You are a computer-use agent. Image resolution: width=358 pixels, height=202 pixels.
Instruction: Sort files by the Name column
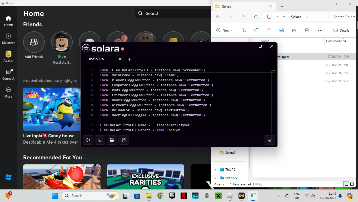click(265, 41)
